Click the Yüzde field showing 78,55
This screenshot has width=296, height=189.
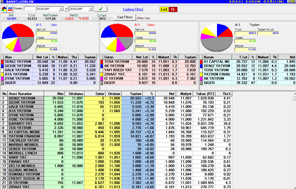[x=47, y=41]
